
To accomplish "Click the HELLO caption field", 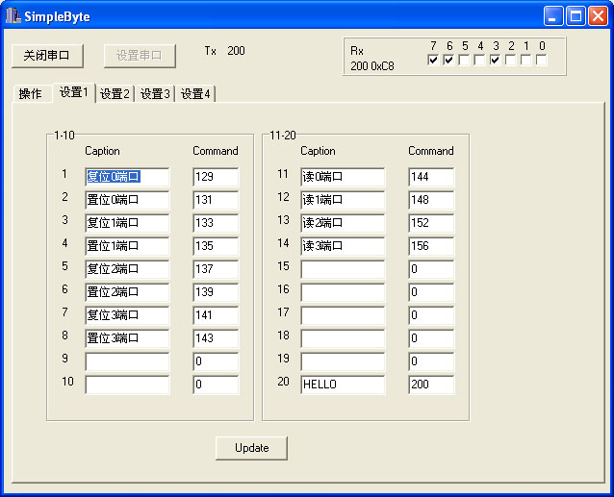I will coord(343,385).
